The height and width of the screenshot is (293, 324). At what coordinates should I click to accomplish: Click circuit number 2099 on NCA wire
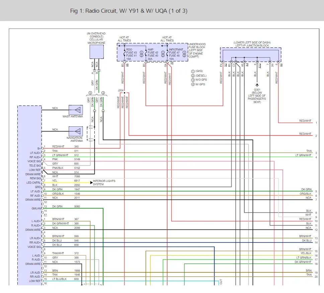pos(77,228)
